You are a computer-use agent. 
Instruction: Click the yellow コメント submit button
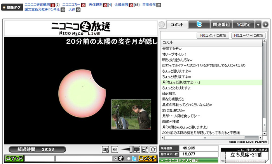click(x=147, y=158)
